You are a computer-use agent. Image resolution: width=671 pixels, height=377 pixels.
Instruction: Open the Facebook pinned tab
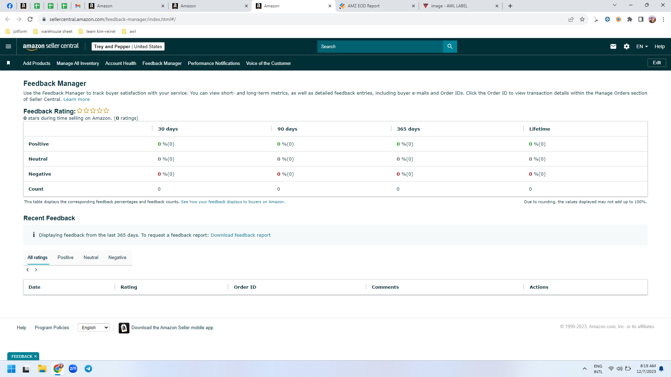tap(10, 6)
